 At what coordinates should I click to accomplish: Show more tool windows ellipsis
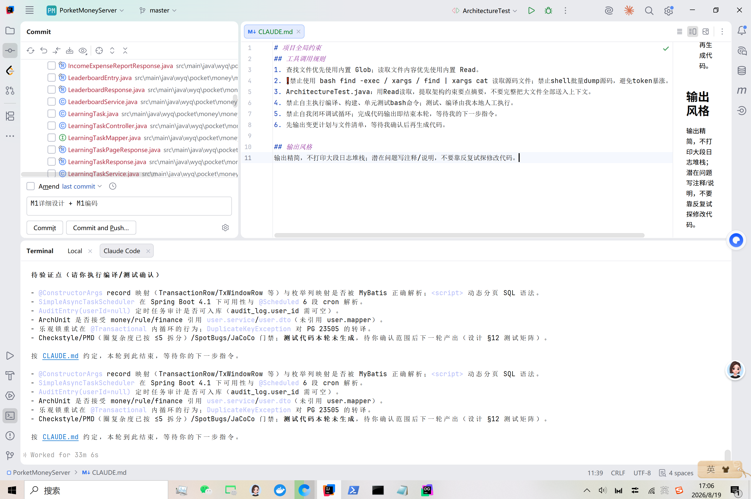10,136
